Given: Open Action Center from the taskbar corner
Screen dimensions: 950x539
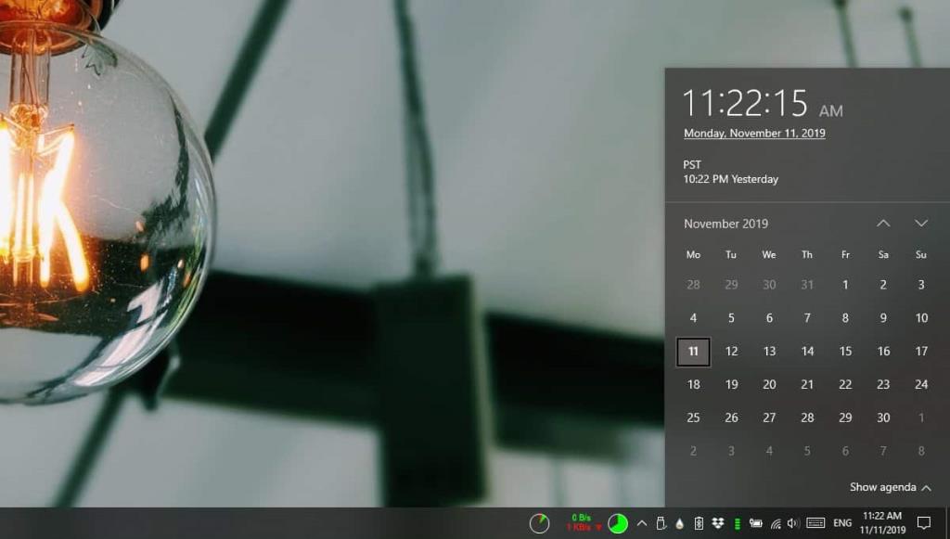Looking at the screenshot, I should tap(924, 520).
